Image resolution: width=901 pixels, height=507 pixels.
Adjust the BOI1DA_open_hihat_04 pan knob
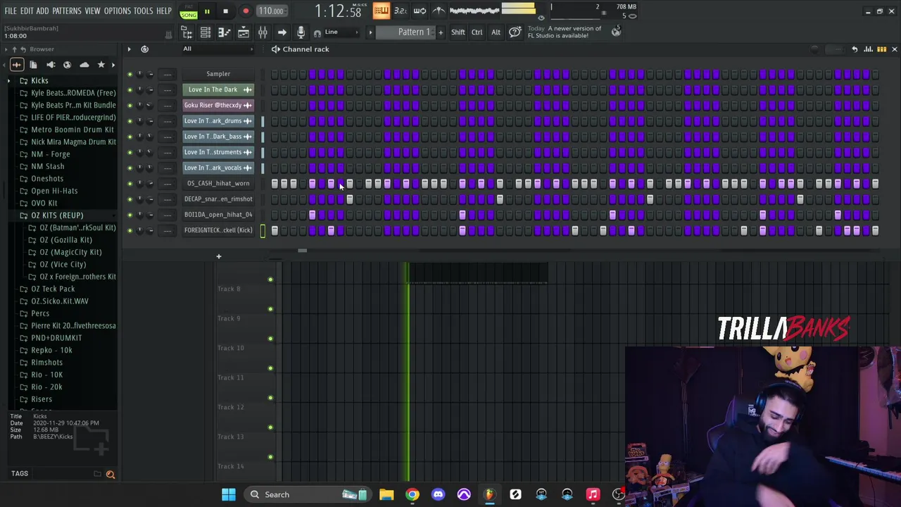point(139,215)
